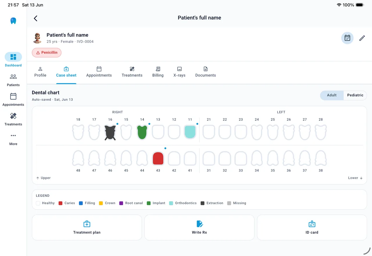
Task: Click the green Implant legend swatch
Action: [149, 203]
